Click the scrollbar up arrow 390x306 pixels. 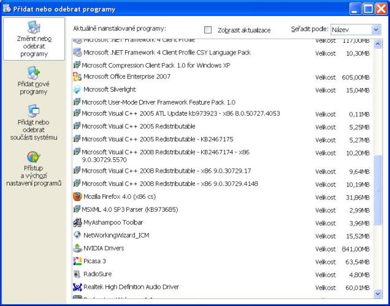pos(378,44)
